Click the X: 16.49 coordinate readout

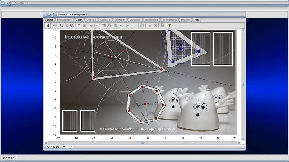point(53,147)
